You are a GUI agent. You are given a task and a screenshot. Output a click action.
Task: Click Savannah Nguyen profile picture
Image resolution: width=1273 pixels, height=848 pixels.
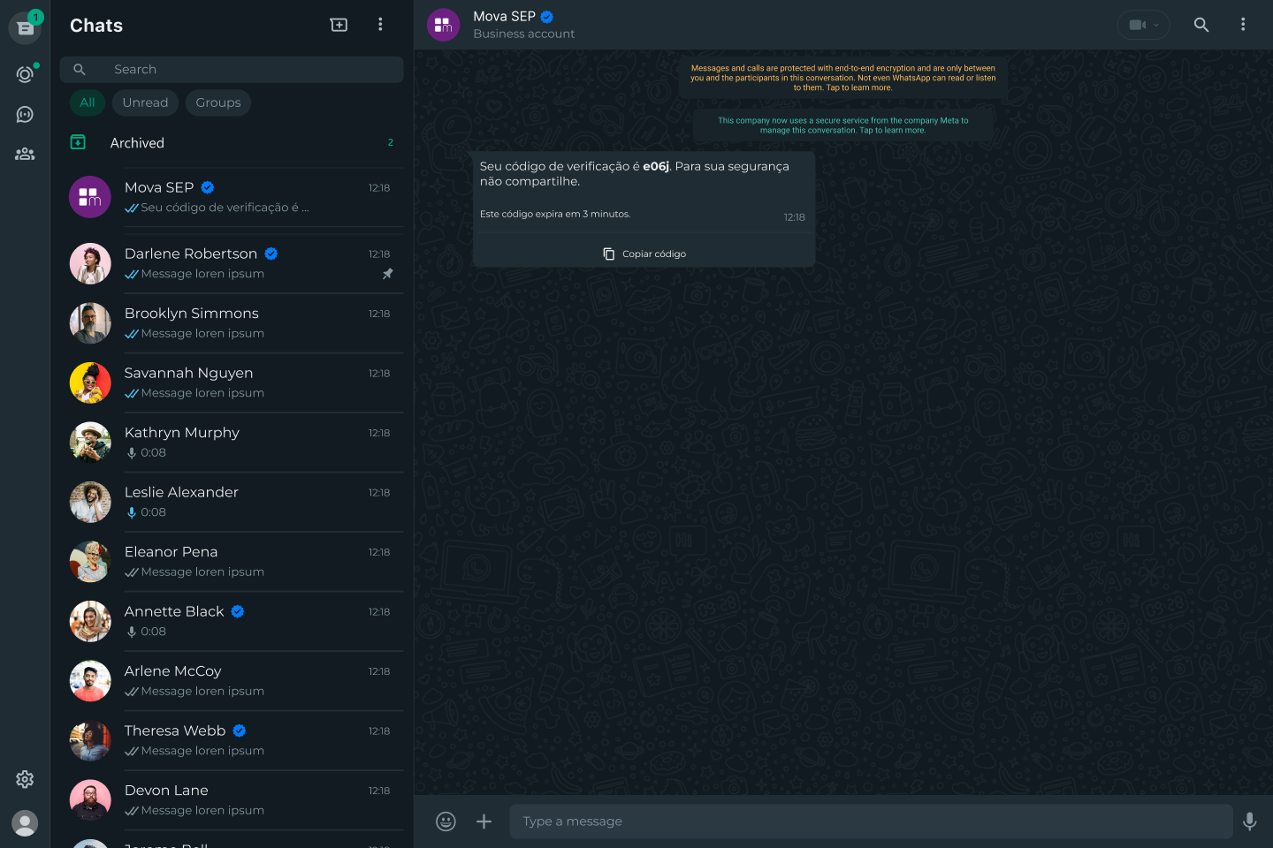(x=90, y=382)
